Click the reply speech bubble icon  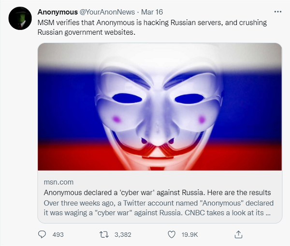click(43, 234)
